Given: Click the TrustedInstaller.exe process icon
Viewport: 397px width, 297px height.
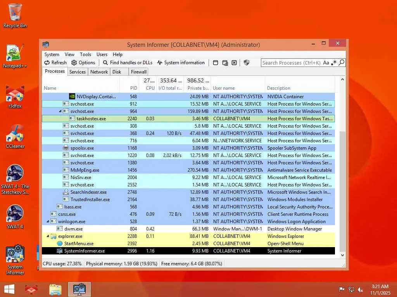Looking at the screenshot, I should coord(66,199).
